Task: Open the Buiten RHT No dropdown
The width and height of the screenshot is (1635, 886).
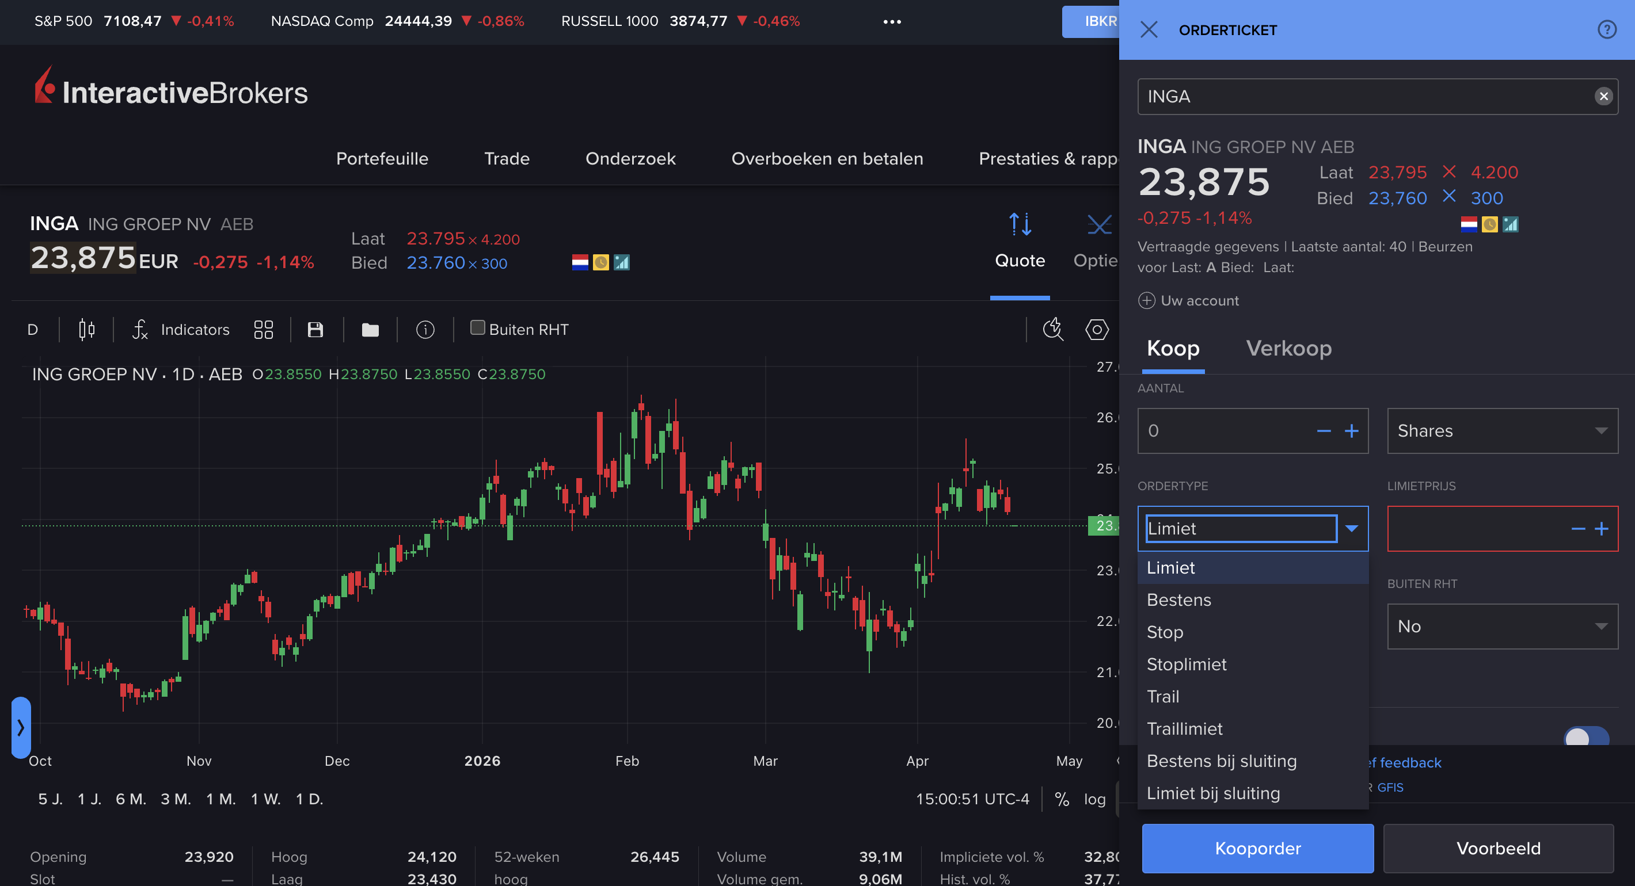Action: (x=1503, y=627)
